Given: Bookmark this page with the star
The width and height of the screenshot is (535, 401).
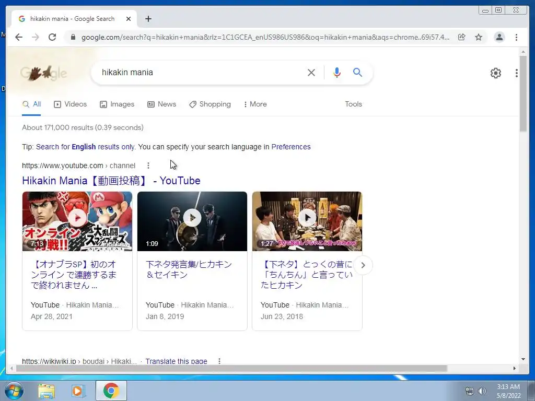Looking at the screenshot, I should (479, 37).
